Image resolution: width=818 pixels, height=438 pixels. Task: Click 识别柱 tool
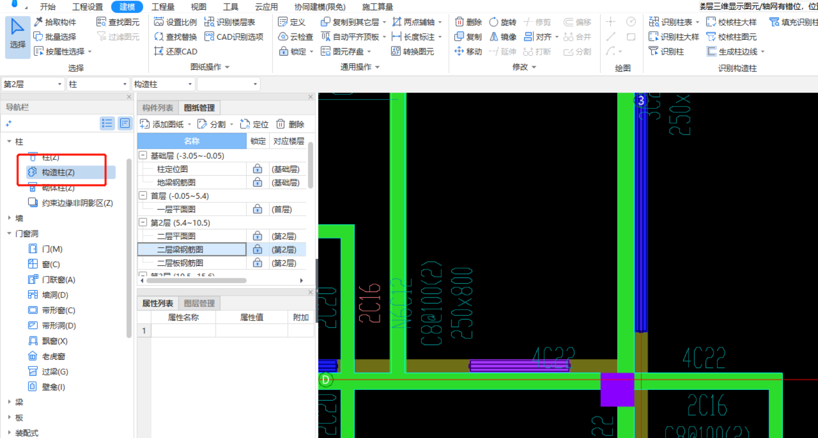666,52
